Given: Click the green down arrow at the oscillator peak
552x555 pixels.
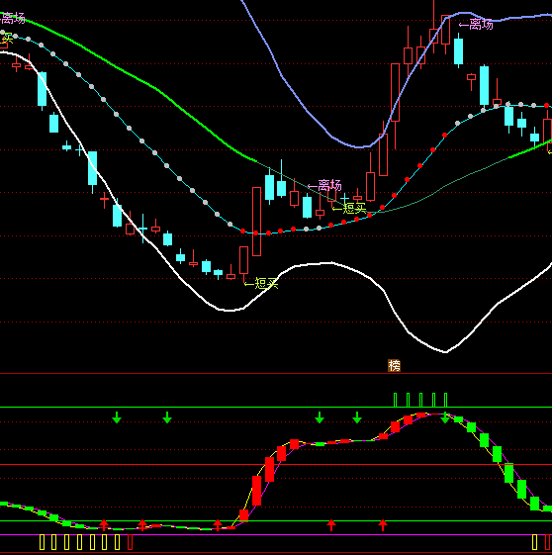Looking at the screenshot, I should [445, 417].
